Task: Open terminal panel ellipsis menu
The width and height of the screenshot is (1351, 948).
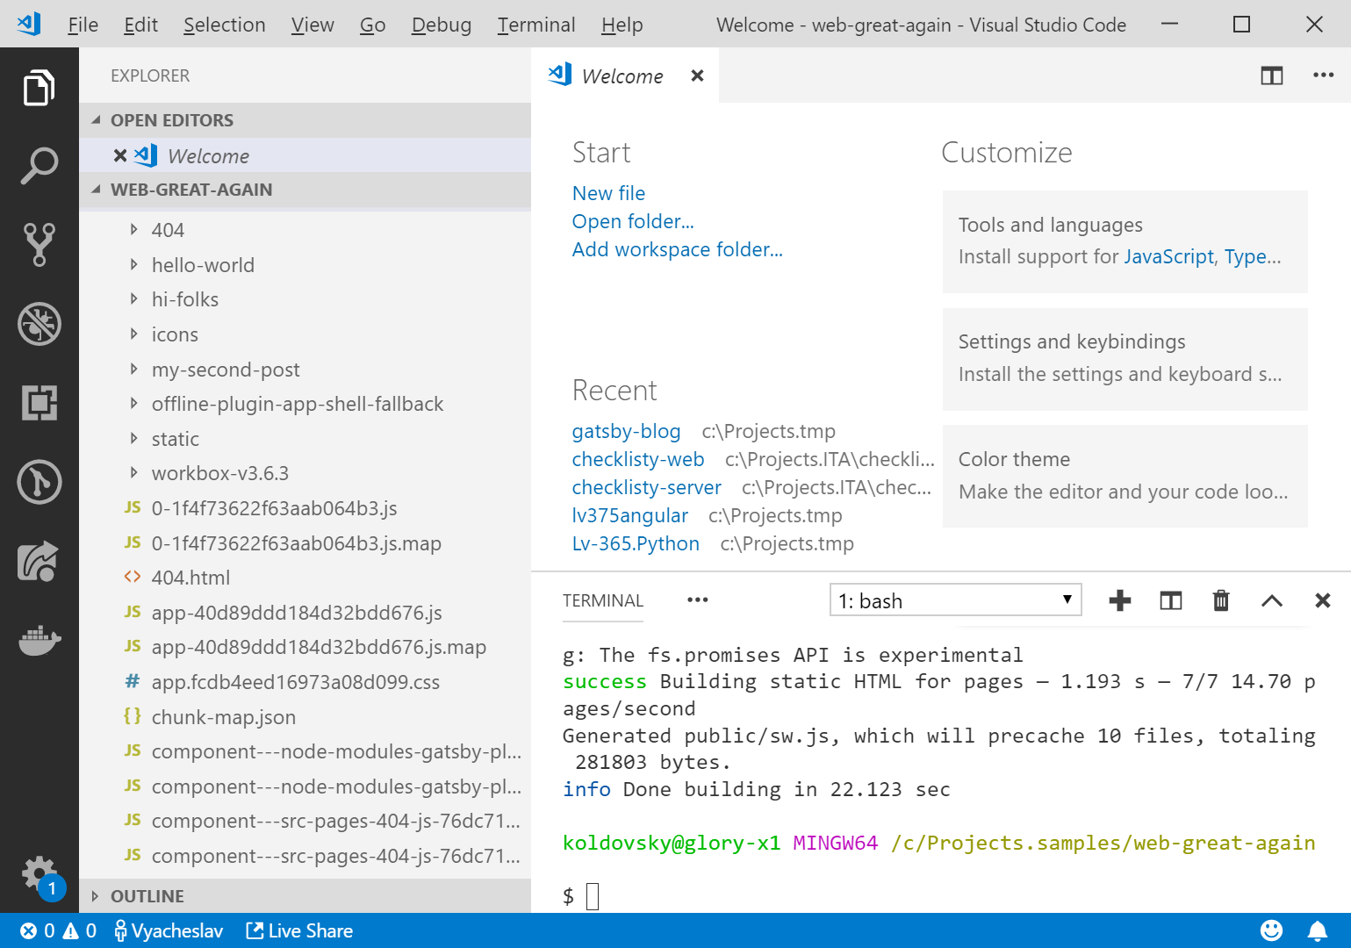Action: 697,600
